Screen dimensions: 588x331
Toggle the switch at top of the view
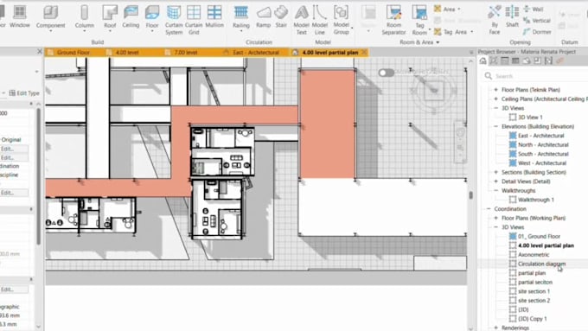pos(386,73)
